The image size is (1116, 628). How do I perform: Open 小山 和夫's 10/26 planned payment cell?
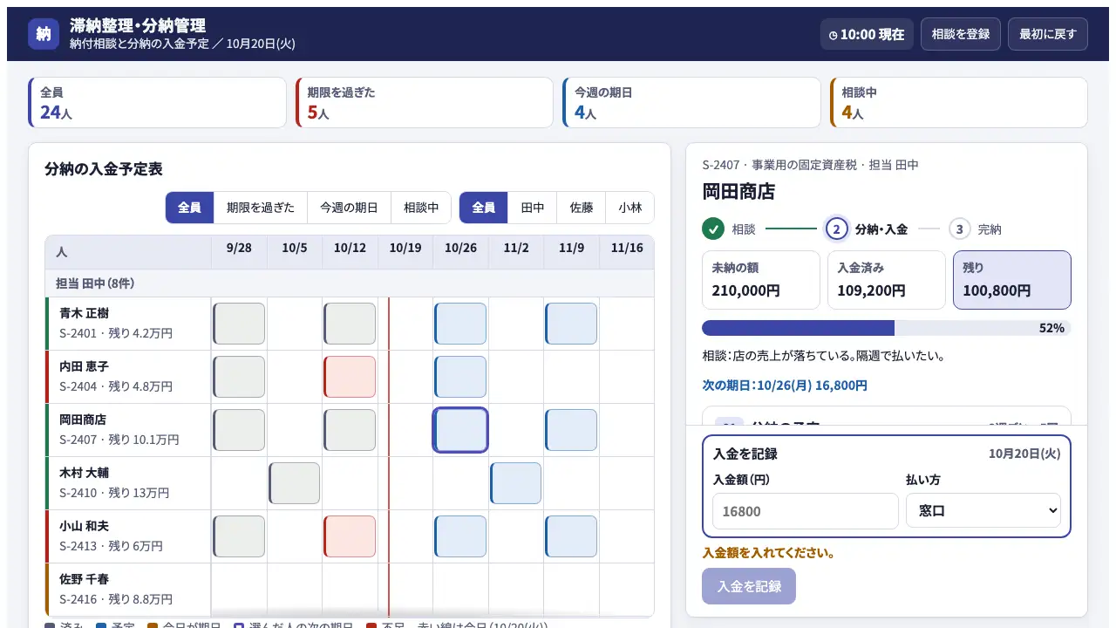460,536
